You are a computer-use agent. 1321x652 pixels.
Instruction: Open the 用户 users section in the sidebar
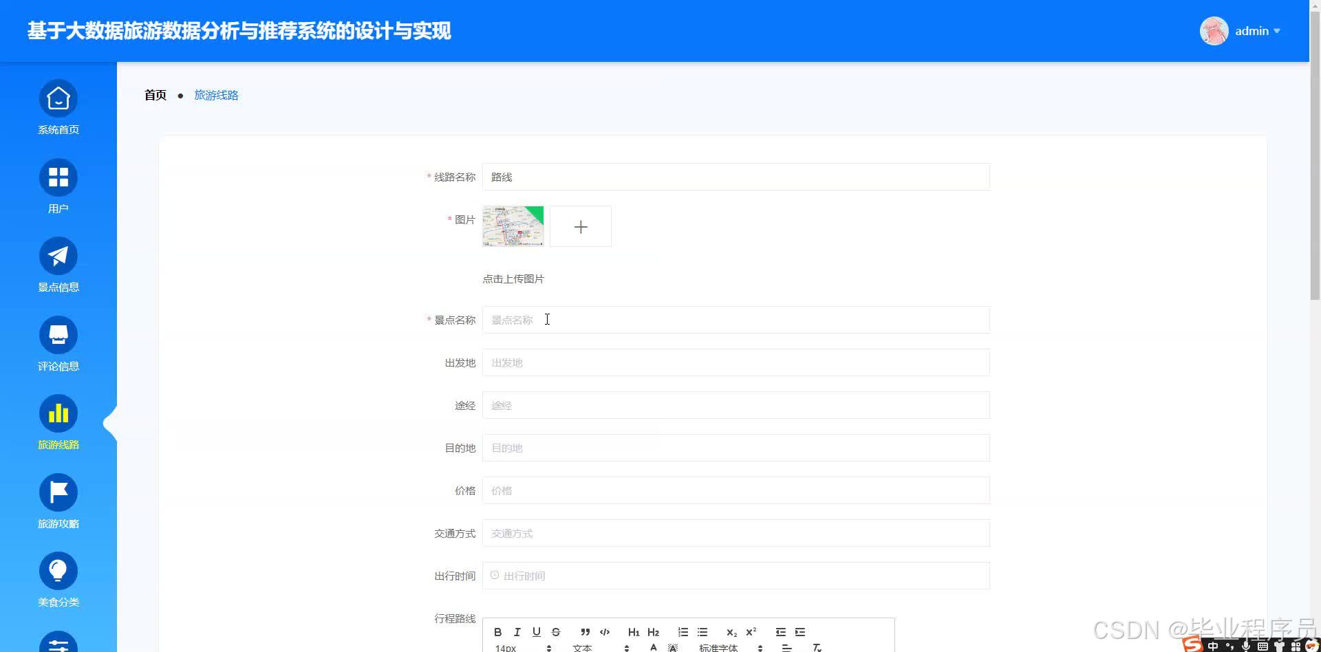coord(58,177)
